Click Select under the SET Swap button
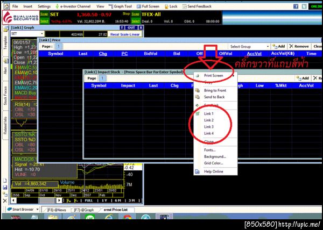This screenshot has width=323, height=230. point(44,21)
